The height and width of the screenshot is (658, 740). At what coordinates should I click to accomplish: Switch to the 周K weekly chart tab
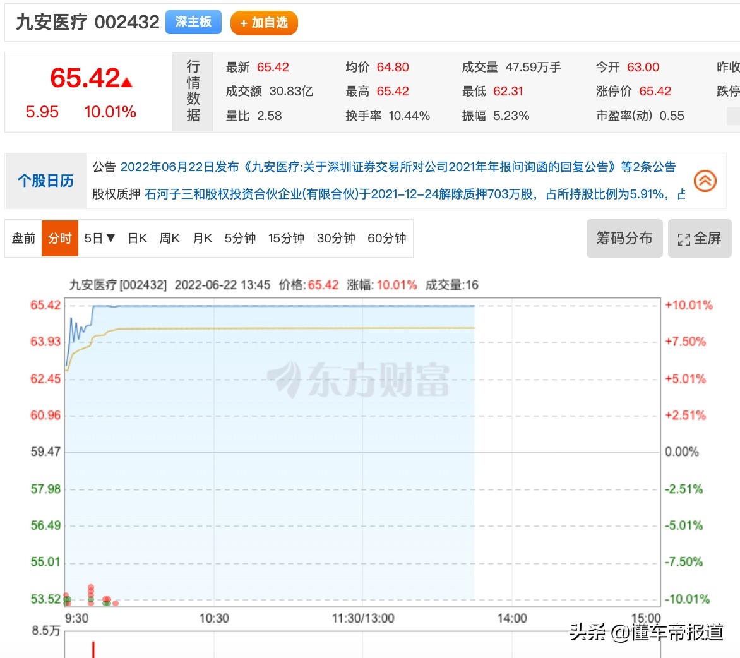click(x=169, y=238)
